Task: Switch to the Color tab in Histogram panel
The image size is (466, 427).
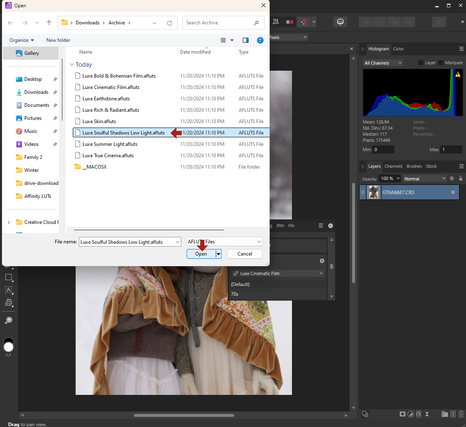Action: coord(398,49)
